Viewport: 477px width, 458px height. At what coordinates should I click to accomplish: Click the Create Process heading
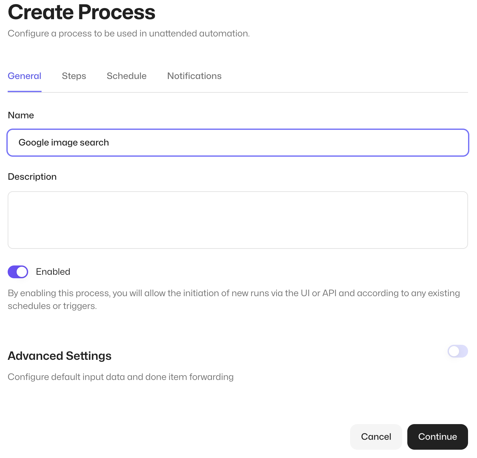coord(82,12)
